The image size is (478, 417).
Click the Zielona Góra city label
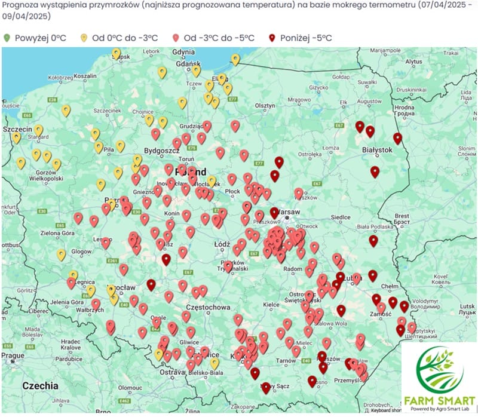(x=57, y=233)
